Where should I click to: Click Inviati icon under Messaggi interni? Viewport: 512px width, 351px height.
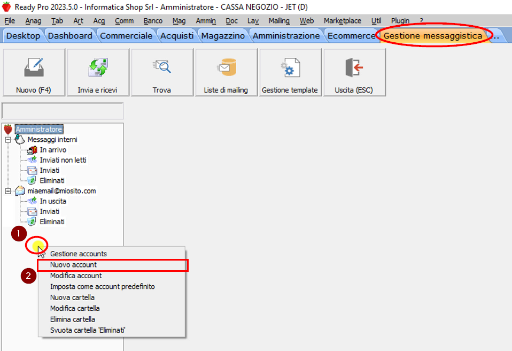[x=32, y=171]
